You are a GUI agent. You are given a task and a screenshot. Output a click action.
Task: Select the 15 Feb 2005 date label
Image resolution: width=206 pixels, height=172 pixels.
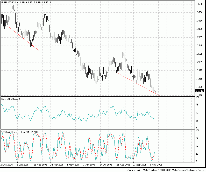pos(40,165)
